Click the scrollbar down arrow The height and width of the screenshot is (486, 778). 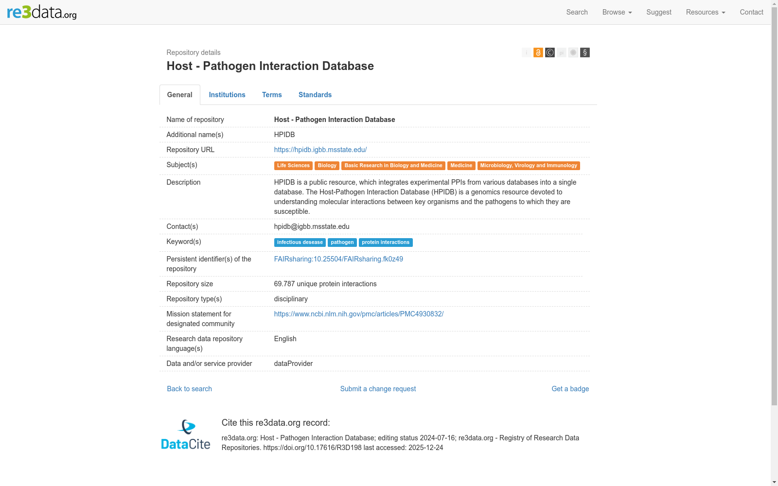point(774,482)
